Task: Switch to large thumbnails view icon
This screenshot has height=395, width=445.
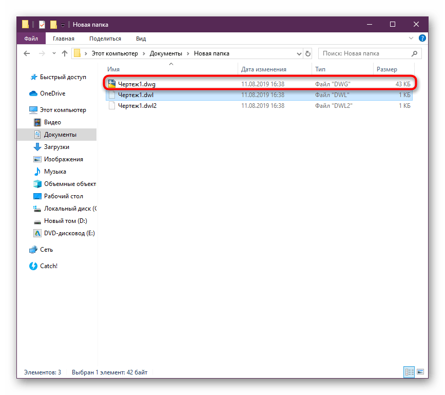Action: [420, 372]
